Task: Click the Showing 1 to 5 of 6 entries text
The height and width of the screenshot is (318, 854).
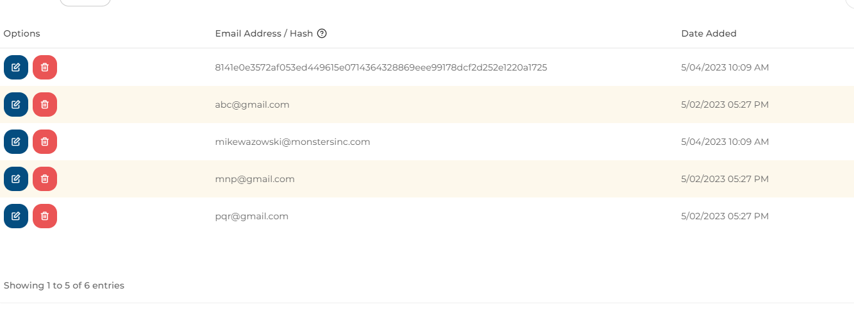Action: [64, 285]
